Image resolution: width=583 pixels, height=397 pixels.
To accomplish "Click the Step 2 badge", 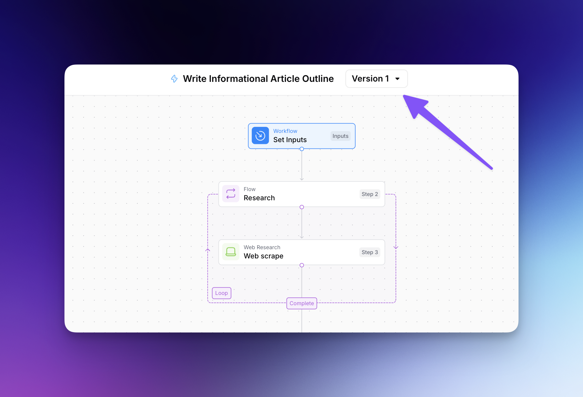I will coord(369,194).
